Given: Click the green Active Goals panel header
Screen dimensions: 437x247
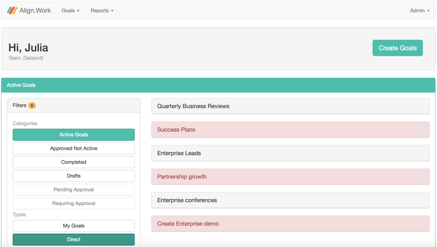Looking at the screenshot, I should pyautogui.click(x=218, y=85).
